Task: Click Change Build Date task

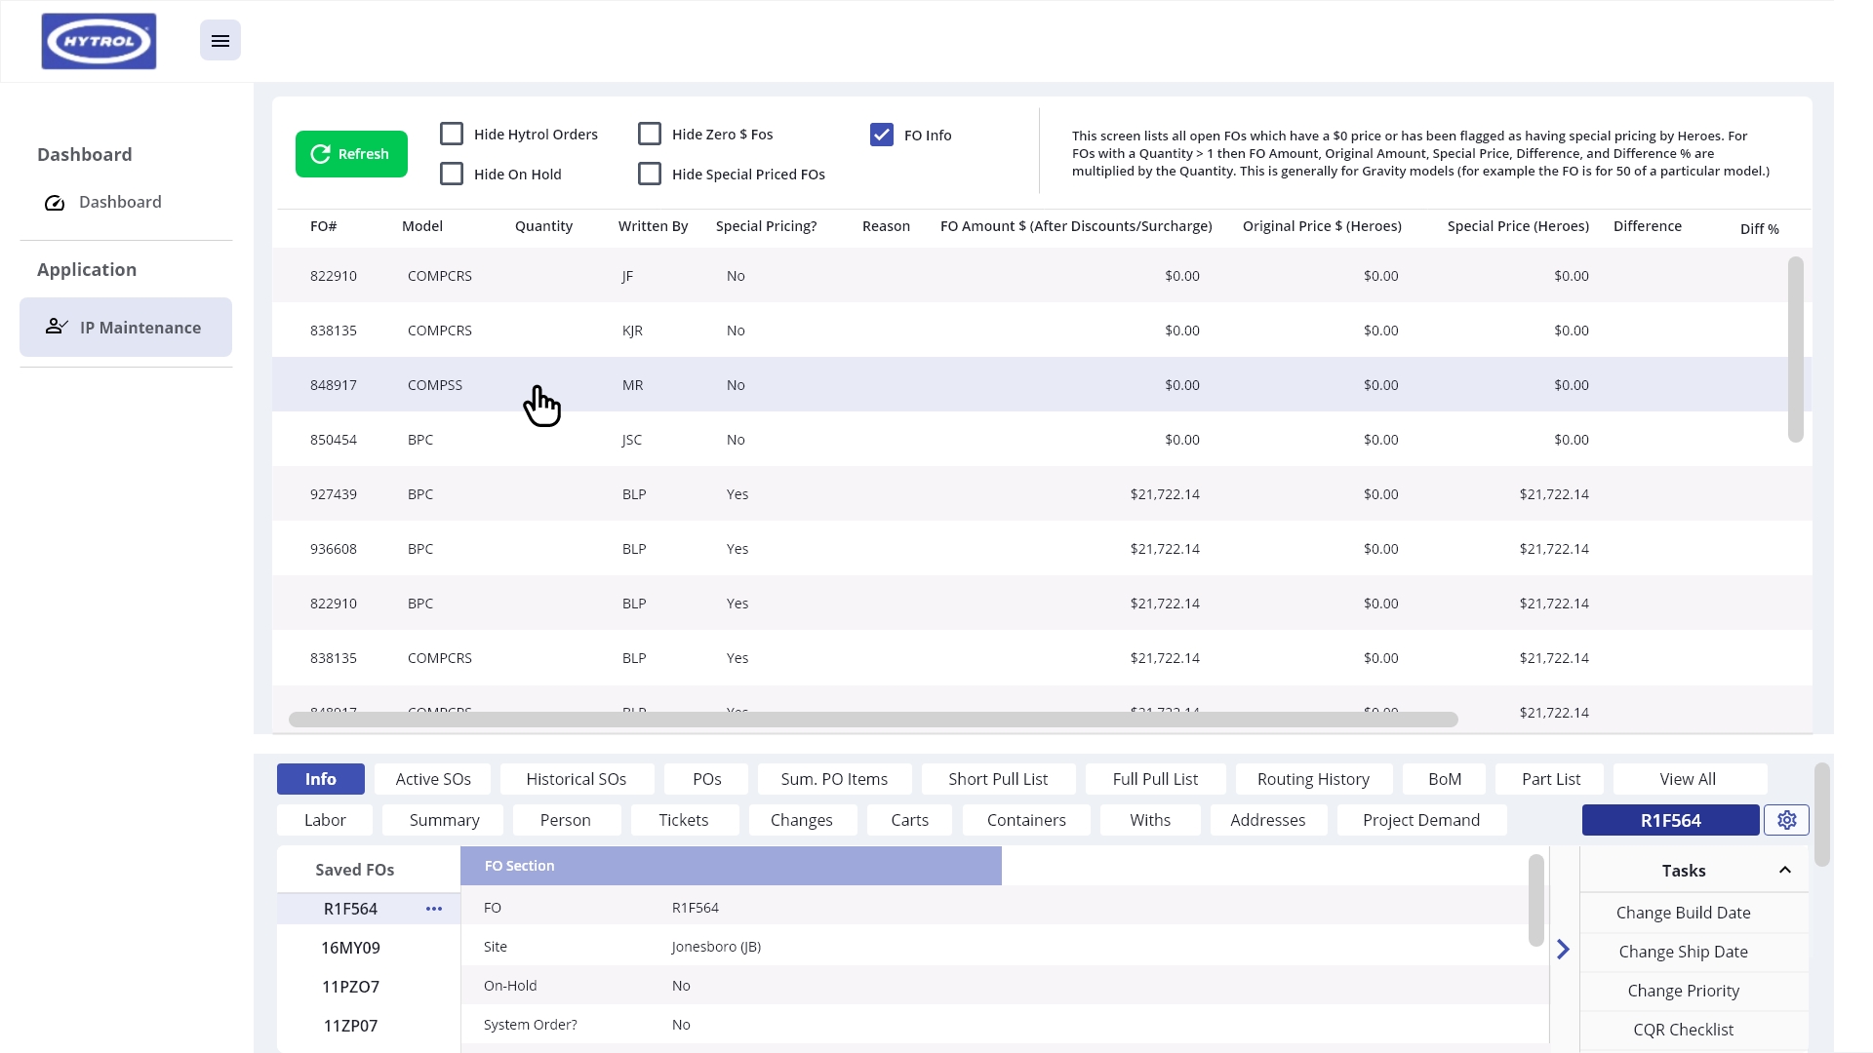Action: point(1683,913)
